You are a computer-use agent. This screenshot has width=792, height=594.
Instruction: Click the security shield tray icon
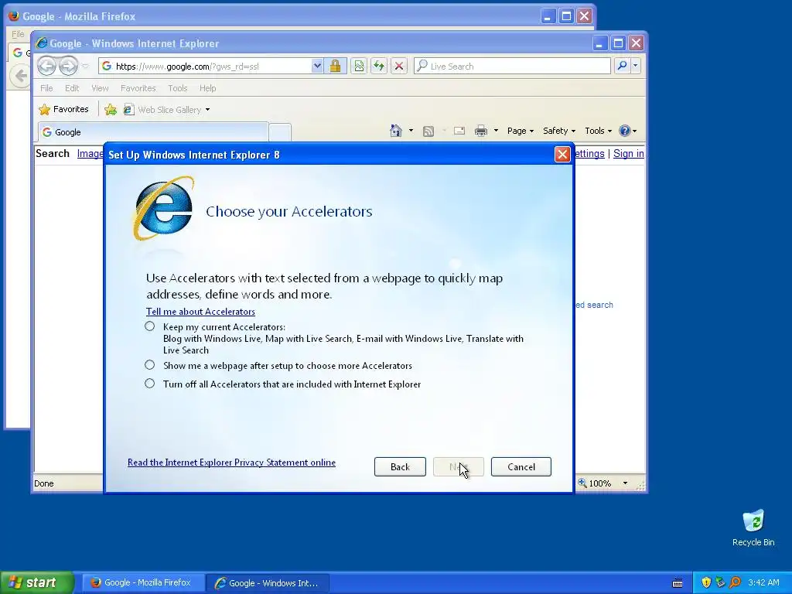click(x=706, y=582)
